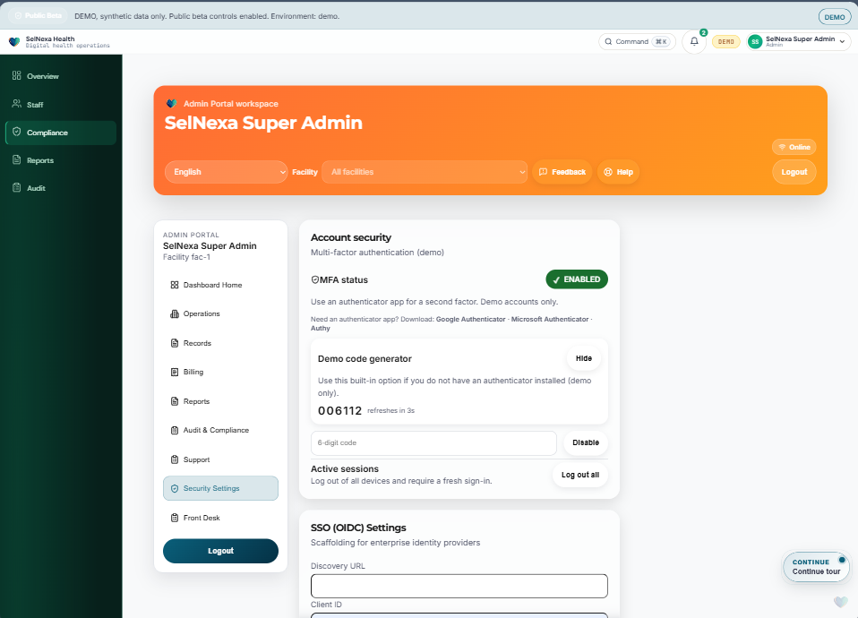Open the All facilities selector
Image resolution: width=858 pixels, height=618 pixels.
click(425, 172)
